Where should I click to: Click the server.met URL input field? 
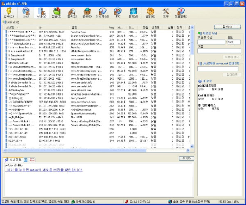218,69
